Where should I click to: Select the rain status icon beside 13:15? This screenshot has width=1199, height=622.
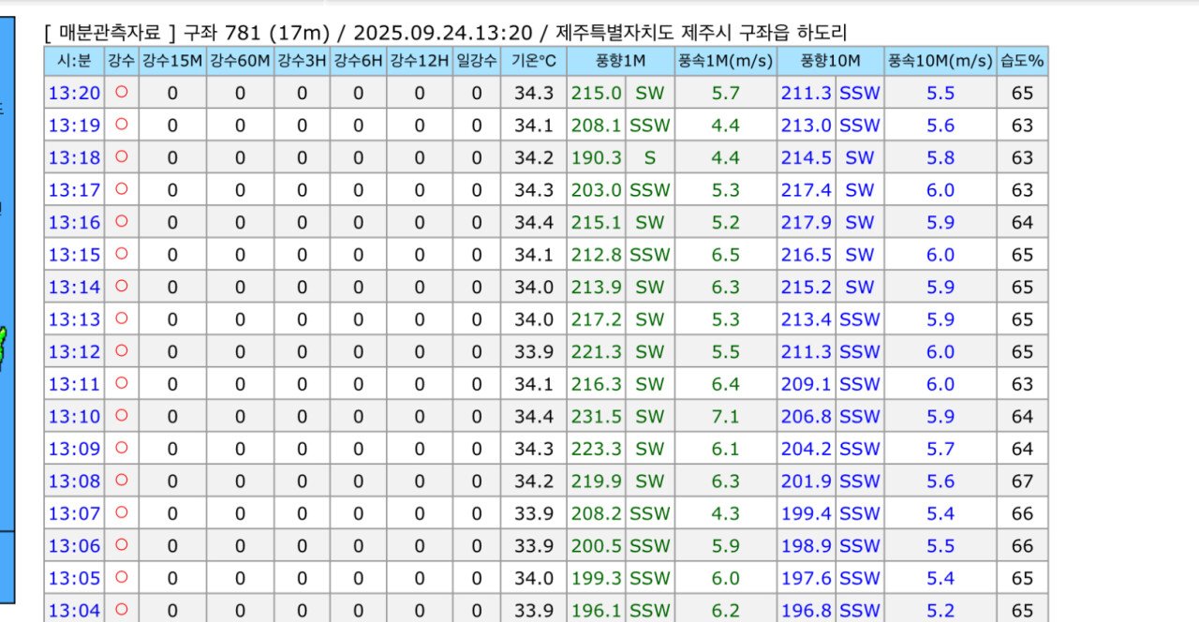click(x=121, y=254)
